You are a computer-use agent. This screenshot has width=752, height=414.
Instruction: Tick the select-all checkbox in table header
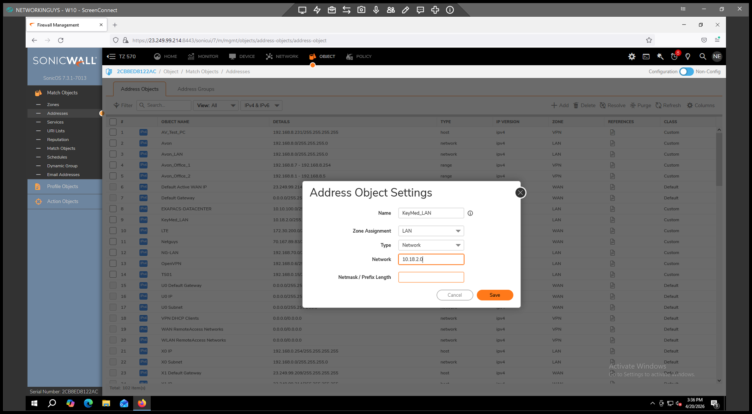(113, 122)
